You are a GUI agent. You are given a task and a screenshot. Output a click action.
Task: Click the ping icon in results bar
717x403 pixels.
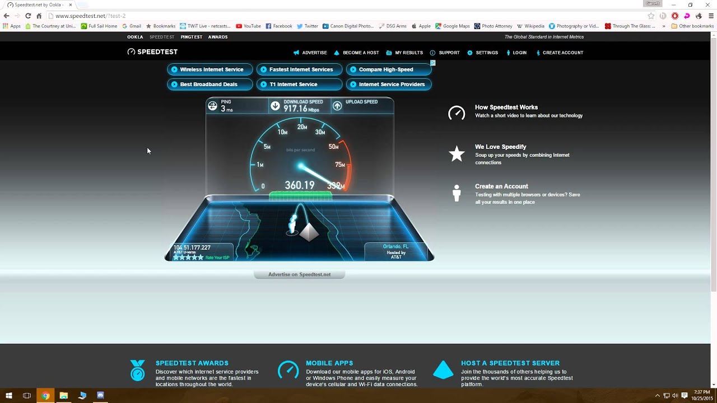[212, 106]
